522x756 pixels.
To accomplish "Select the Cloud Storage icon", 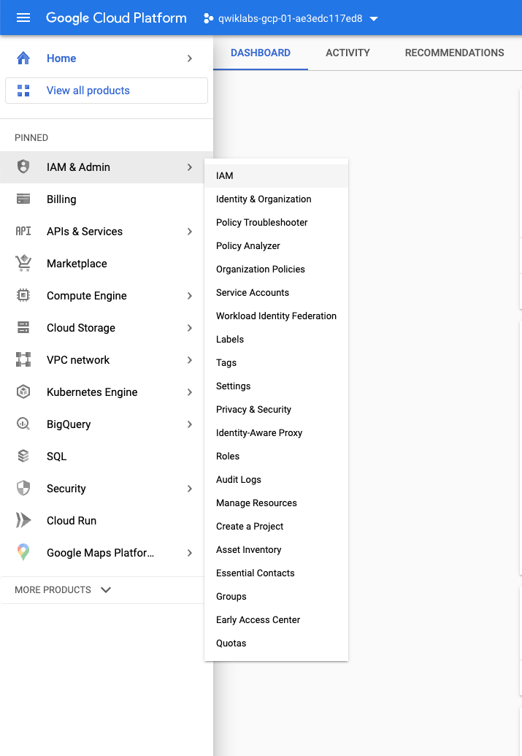I will click(23, 328).
